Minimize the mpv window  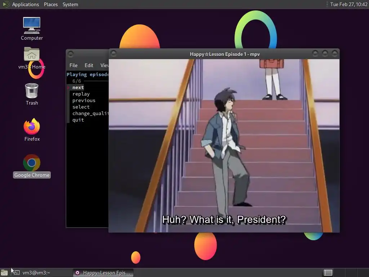(x=315, y=54)
